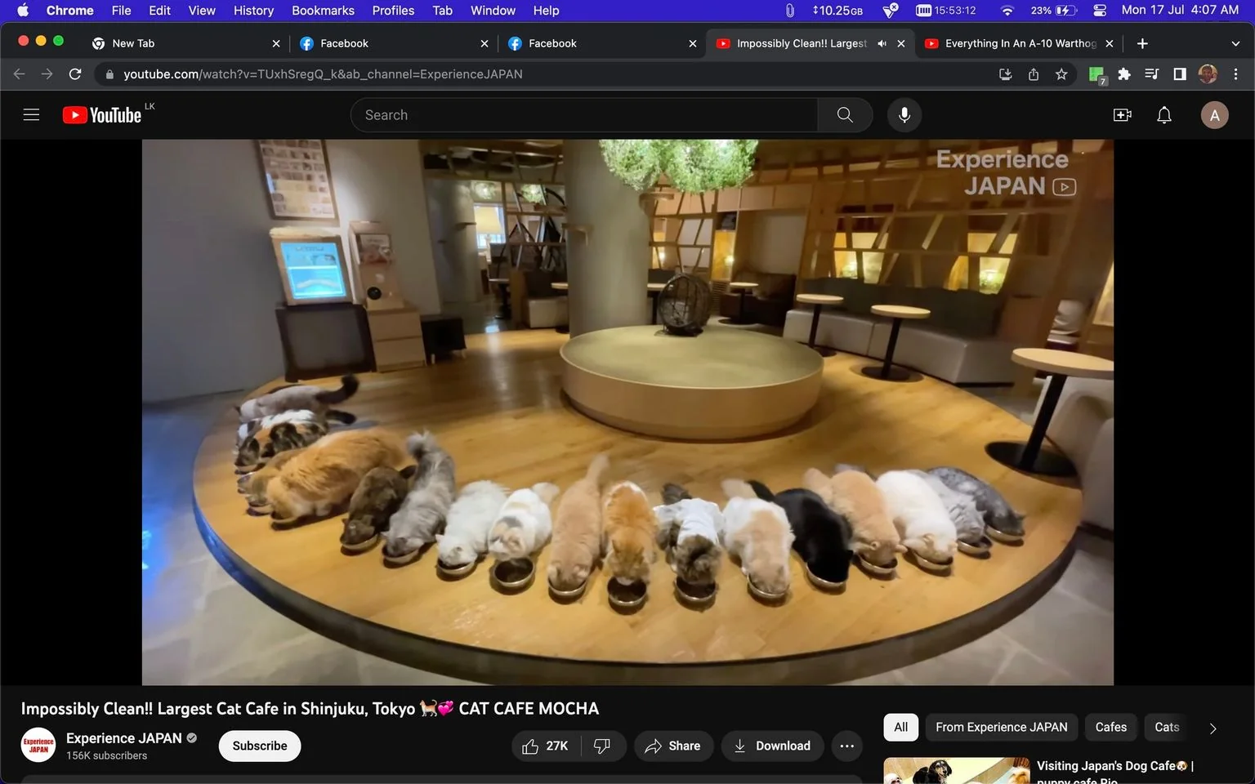1255x784 pixels.
Task: Dislike the video with thumbs down
Action: (602, 746)
